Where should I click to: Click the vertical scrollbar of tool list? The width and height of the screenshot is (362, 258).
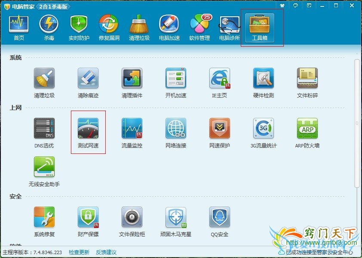357,123
